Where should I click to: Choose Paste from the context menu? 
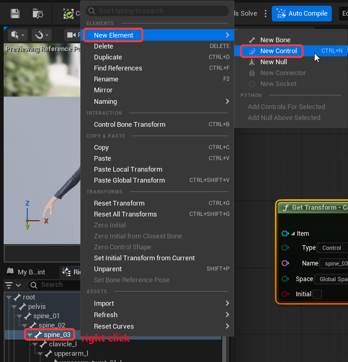(157, 159)
